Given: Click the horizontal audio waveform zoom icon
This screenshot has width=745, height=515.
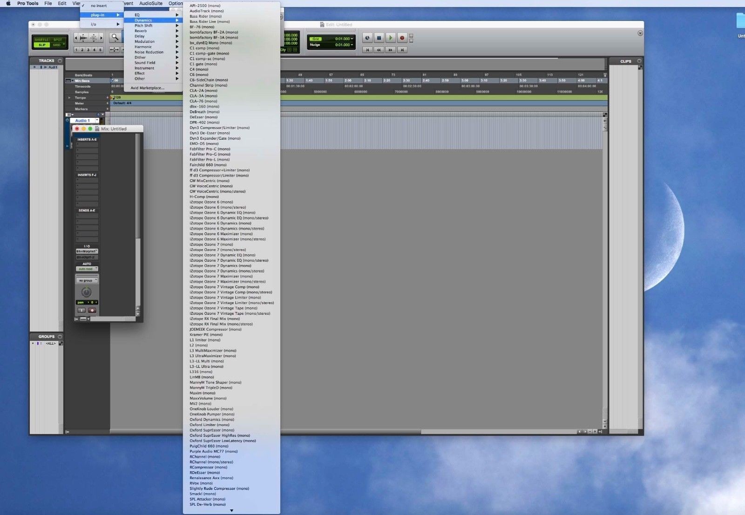Looking at the screenshot, I should point(83,38).
